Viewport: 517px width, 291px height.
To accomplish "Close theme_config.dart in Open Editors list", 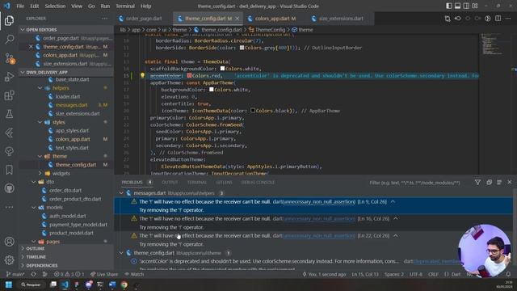I will tap(31, 47).
